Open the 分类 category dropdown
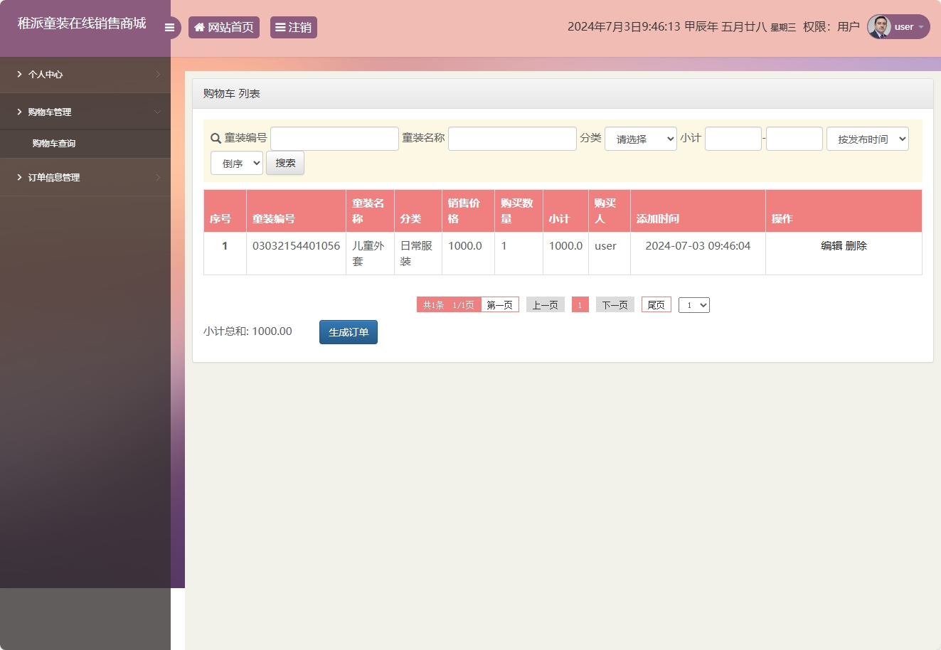941x650 pixels. (640, 139)
